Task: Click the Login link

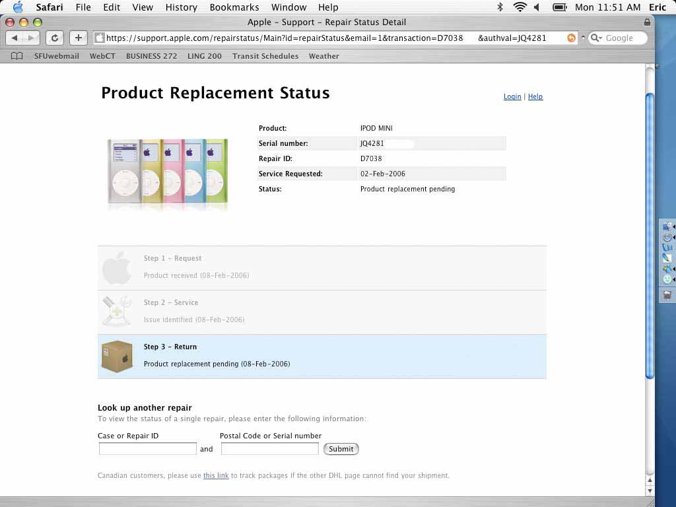Action: pyautogui.click(x=512, y=96)
